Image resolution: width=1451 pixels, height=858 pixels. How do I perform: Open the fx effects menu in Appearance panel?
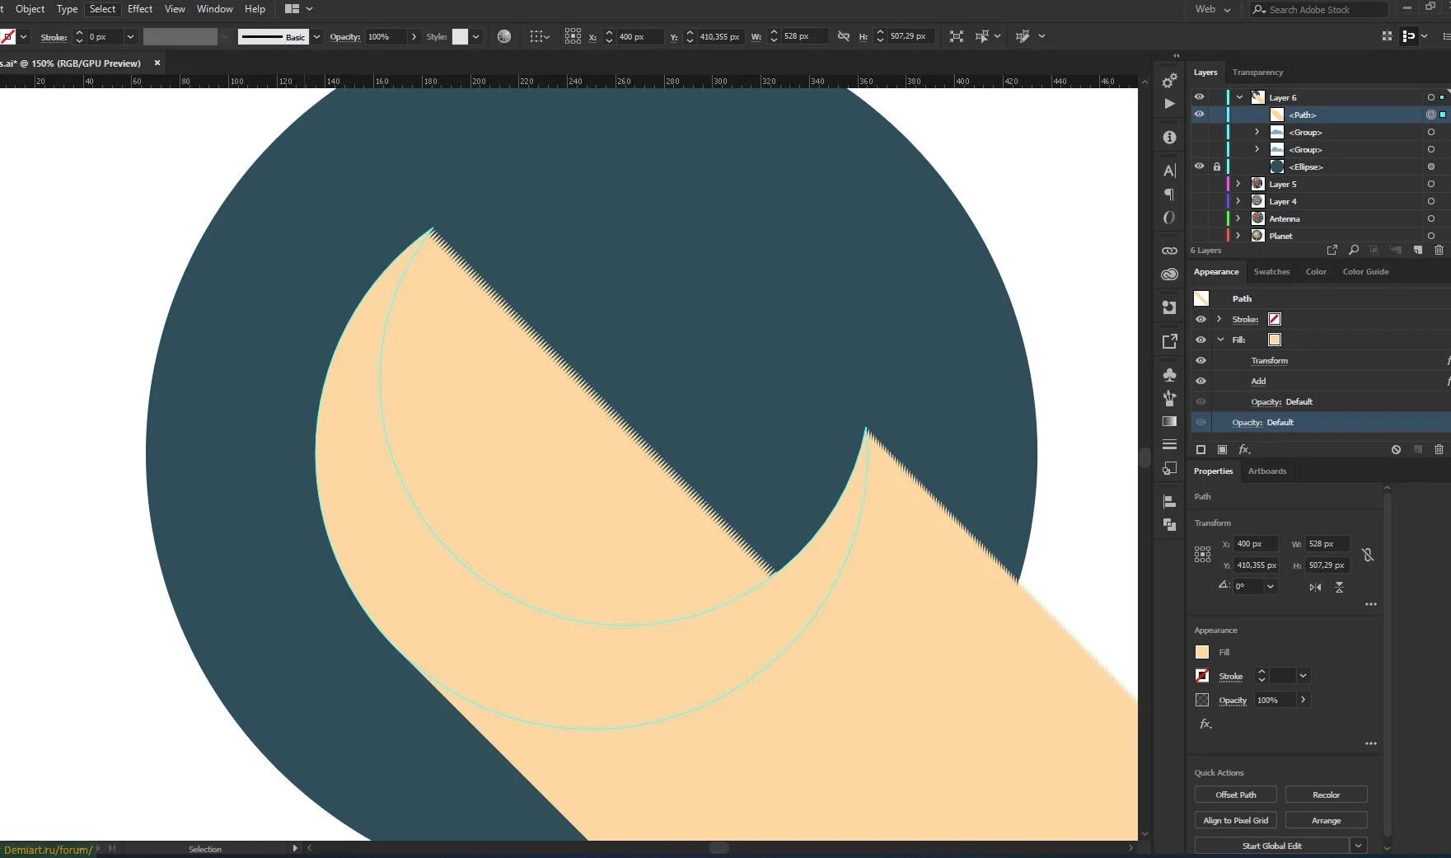point(1244,449)
